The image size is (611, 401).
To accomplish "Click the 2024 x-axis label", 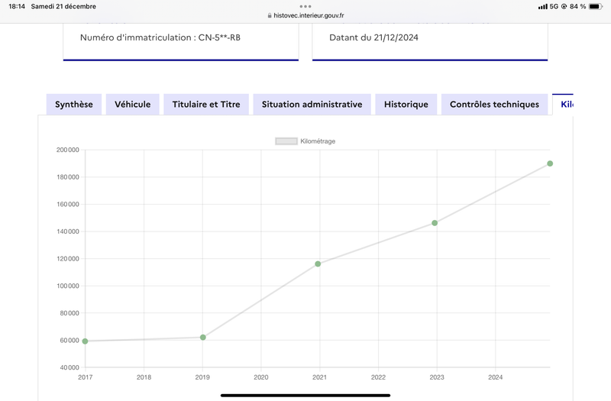I will (x=495, y=377).
